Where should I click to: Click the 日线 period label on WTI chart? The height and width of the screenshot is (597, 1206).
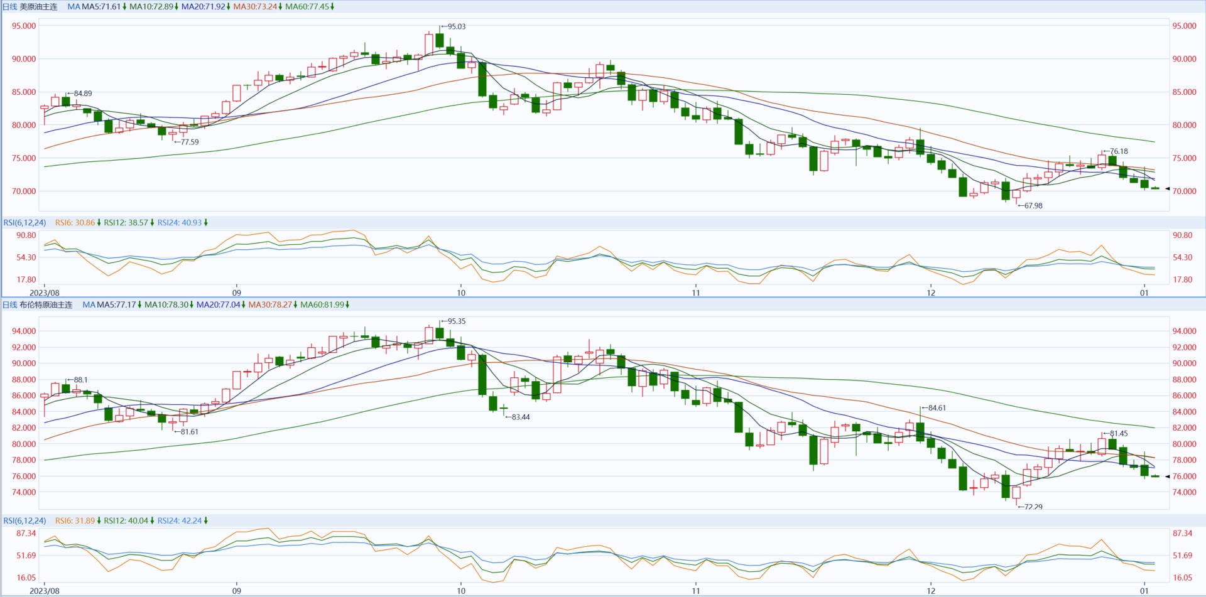(x=10, y=7)
